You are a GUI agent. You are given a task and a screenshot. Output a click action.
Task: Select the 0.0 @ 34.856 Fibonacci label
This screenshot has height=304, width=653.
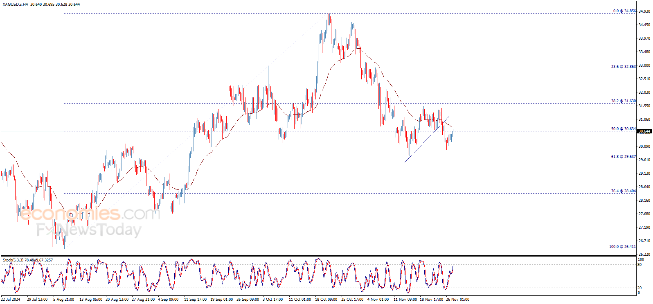coord(624,11)
